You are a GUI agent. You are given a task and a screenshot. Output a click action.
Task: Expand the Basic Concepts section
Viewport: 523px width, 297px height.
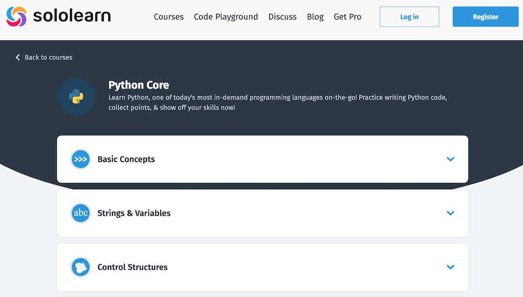point(450,159)
